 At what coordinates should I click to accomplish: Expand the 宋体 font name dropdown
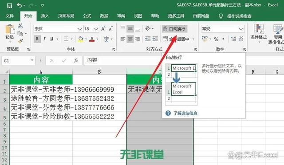[x=79, y=29]
